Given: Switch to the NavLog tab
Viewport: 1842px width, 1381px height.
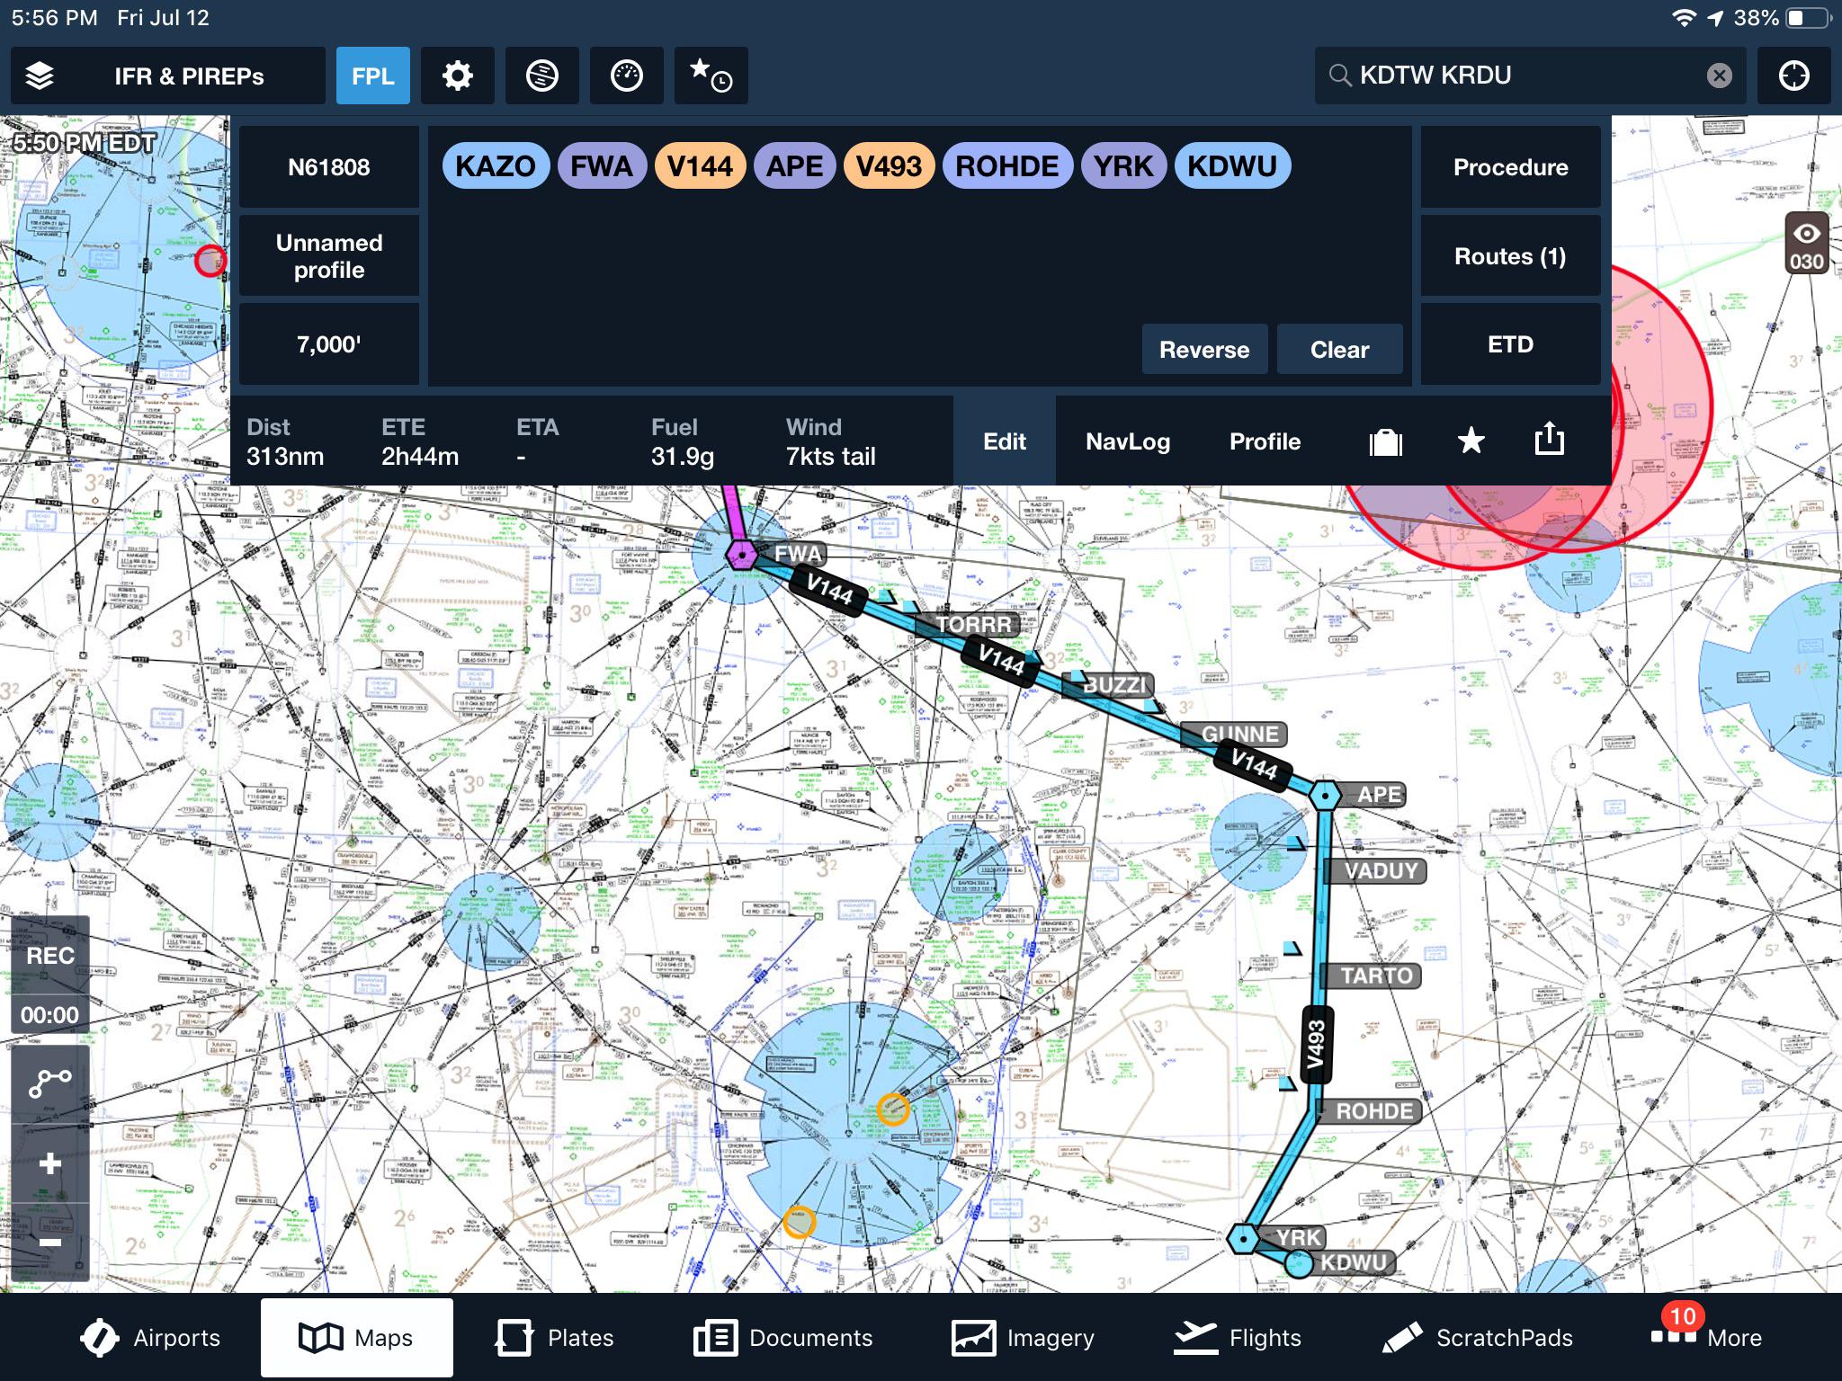Looking at the screenshot, I should pos(1128,441).
